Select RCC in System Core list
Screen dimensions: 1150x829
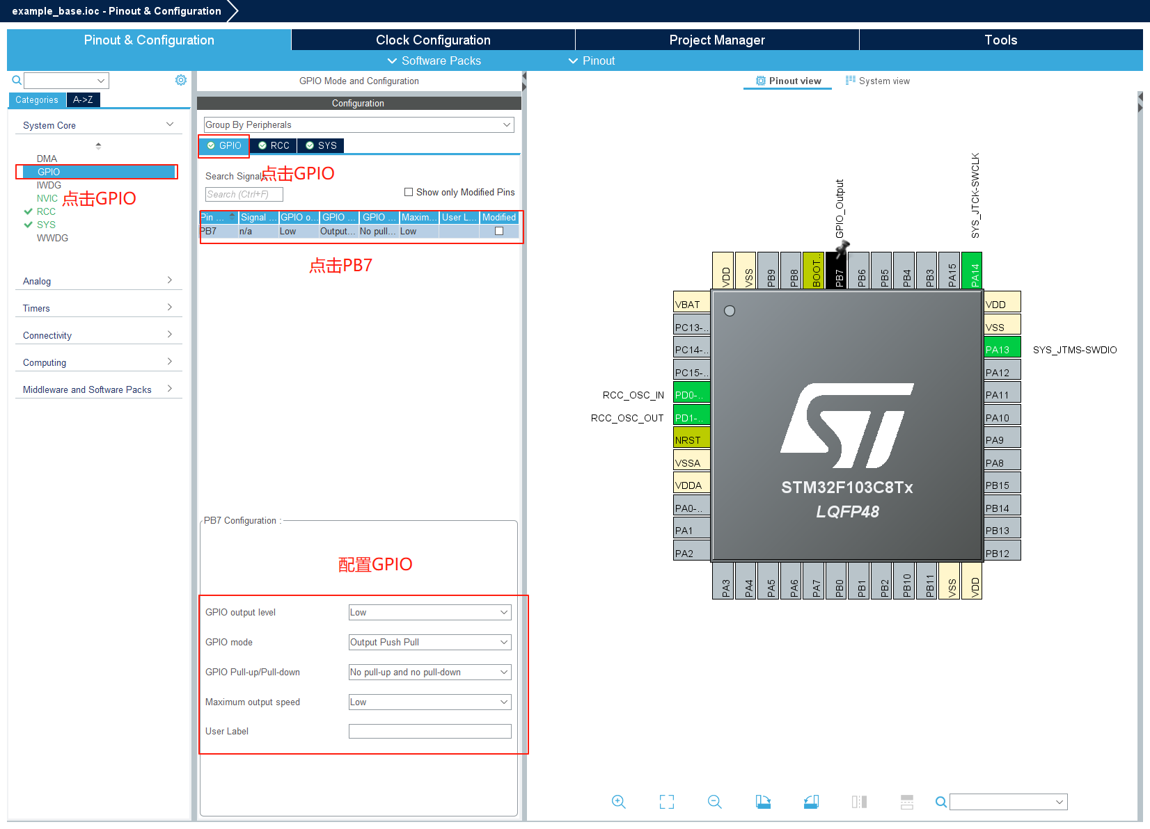point(46,211)
